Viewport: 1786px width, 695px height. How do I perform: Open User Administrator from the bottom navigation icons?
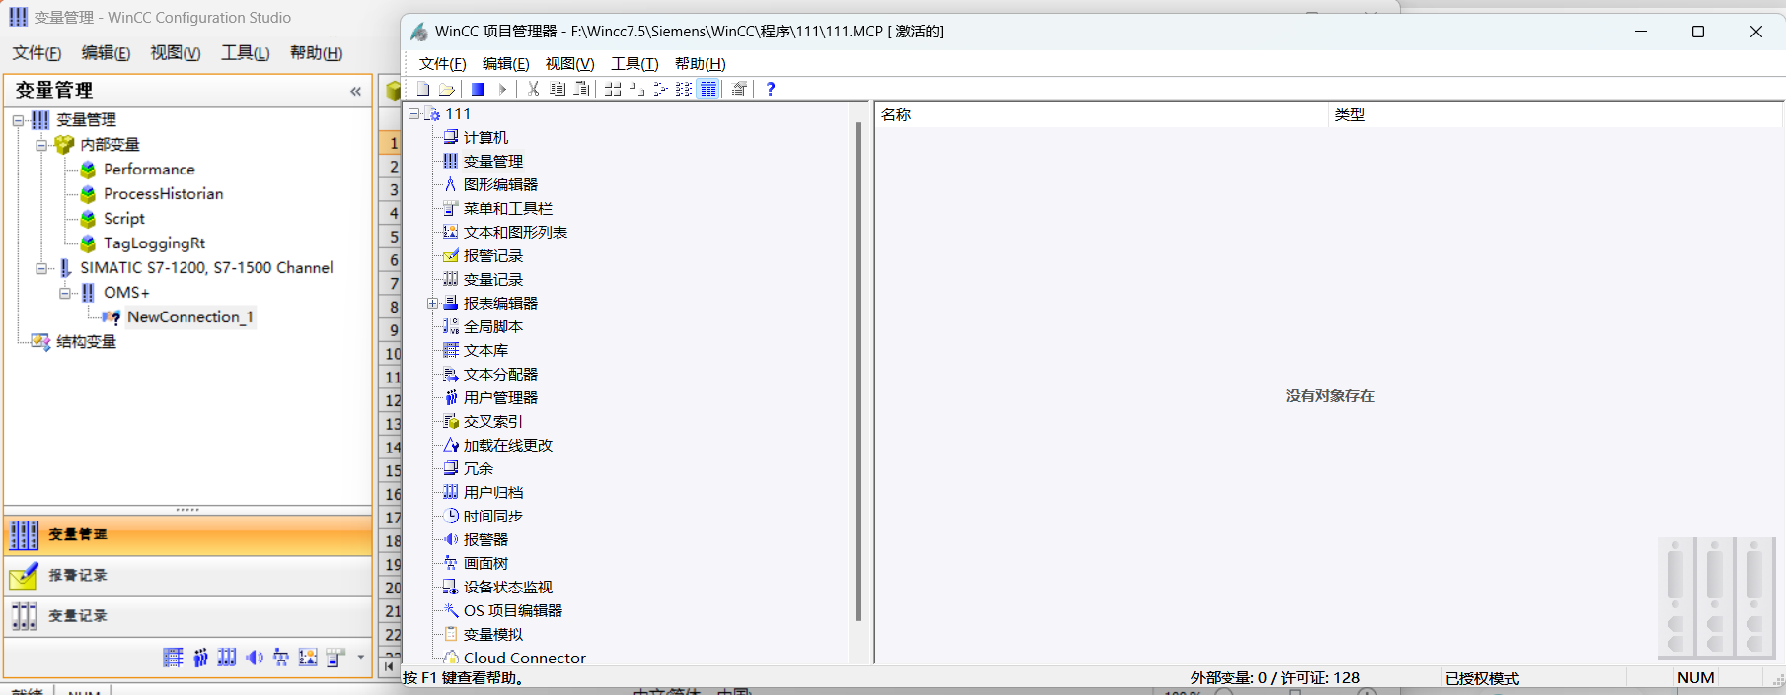coord(200,658)
